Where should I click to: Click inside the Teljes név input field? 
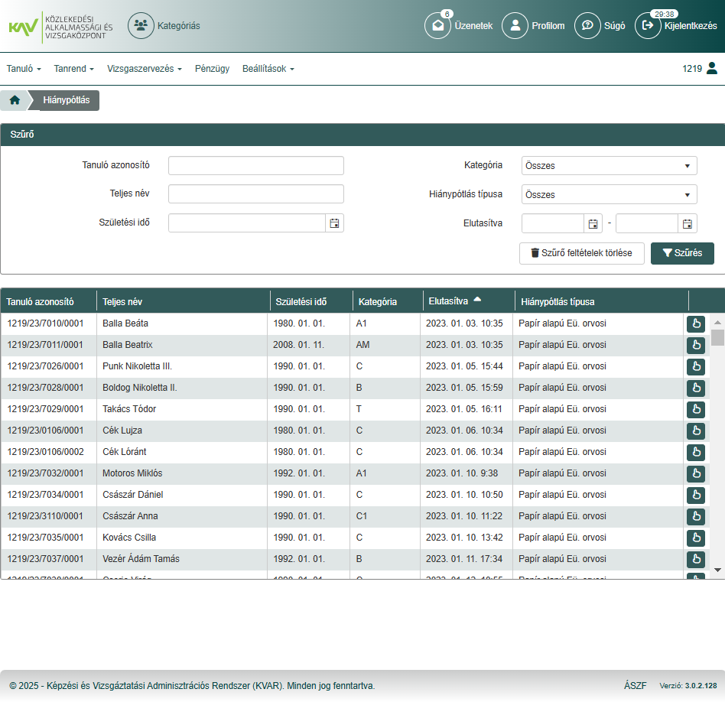pos(255,193)
